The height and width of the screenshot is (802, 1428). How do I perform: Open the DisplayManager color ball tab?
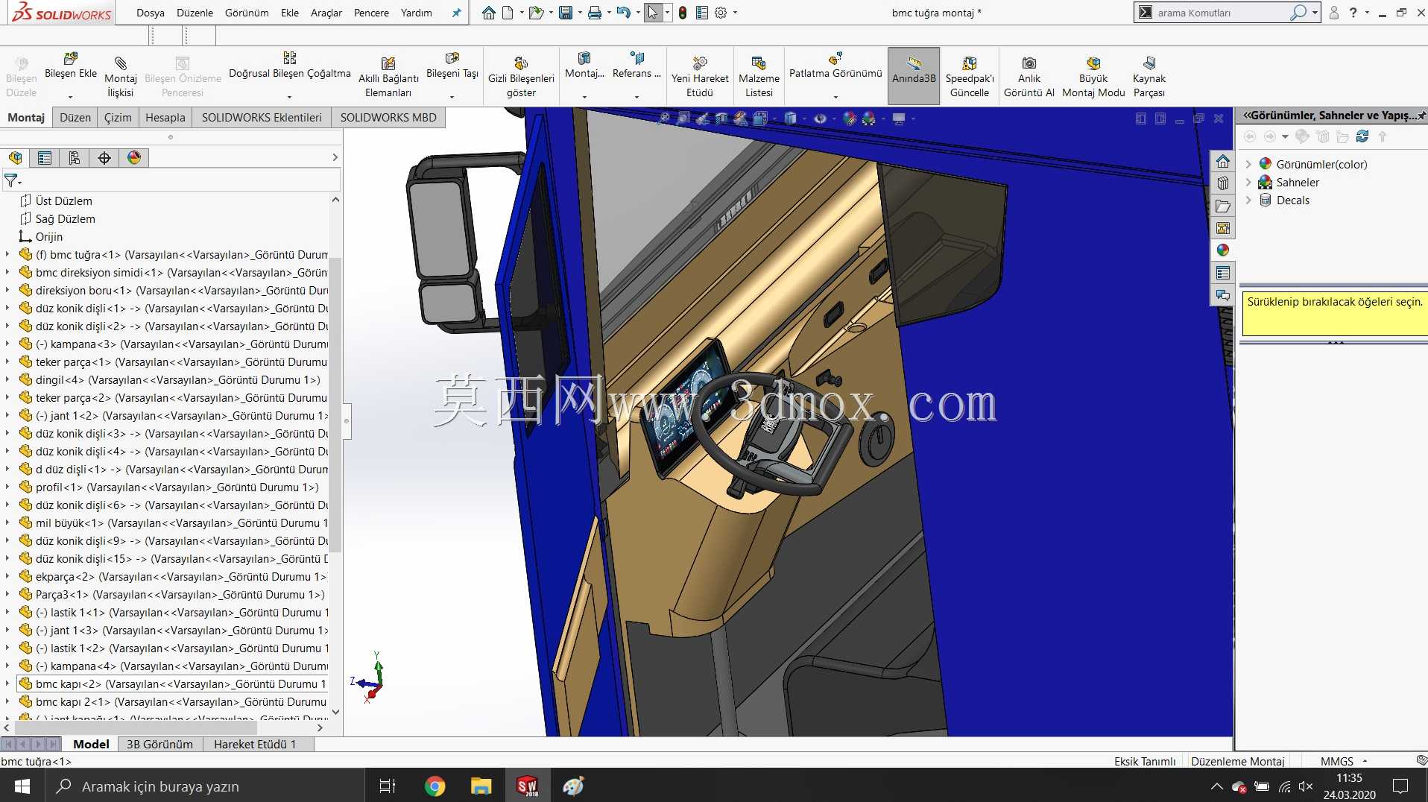134,158
